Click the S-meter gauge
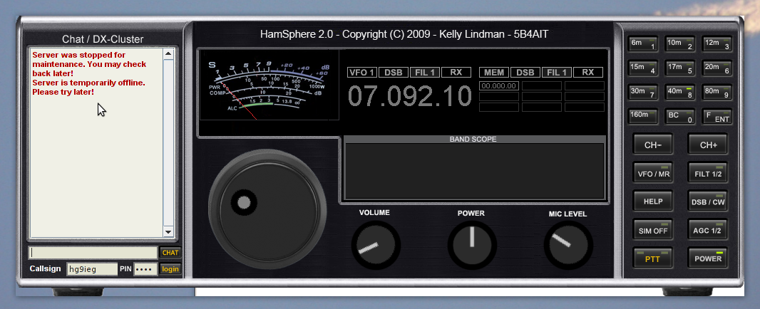This screenshot has width=760, height=309. pos(269,85)
